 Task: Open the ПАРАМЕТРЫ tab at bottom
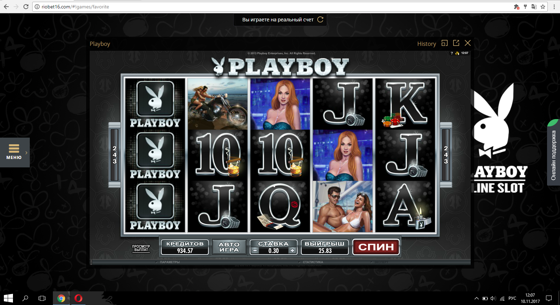170,262
